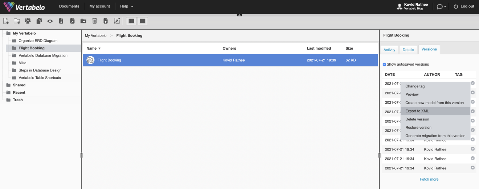The width and height of the screenshot is (479, 189).
Task: Open the Vertabelo Table Shortcuts folder
Action: point(40,78)
